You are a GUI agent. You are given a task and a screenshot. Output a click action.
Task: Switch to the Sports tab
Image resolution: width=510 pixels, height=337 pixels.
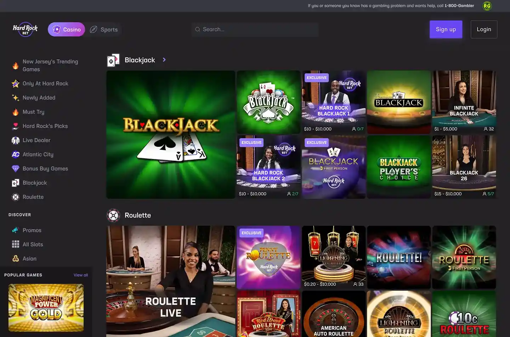point(104,29)
